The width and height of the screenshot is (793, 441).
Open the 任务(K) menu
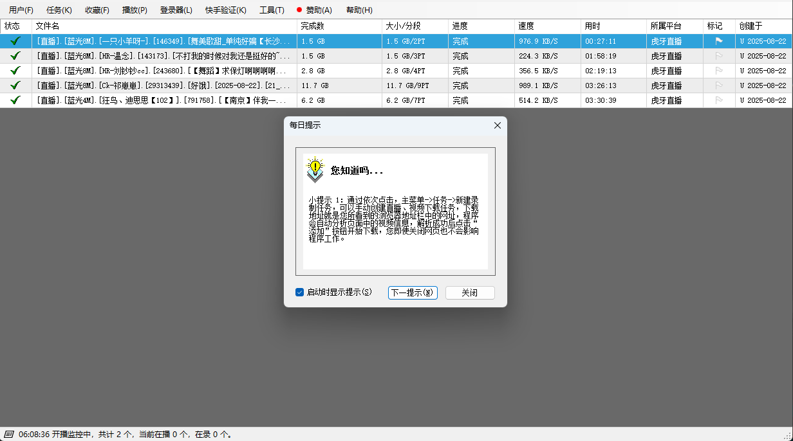point(59,10)
